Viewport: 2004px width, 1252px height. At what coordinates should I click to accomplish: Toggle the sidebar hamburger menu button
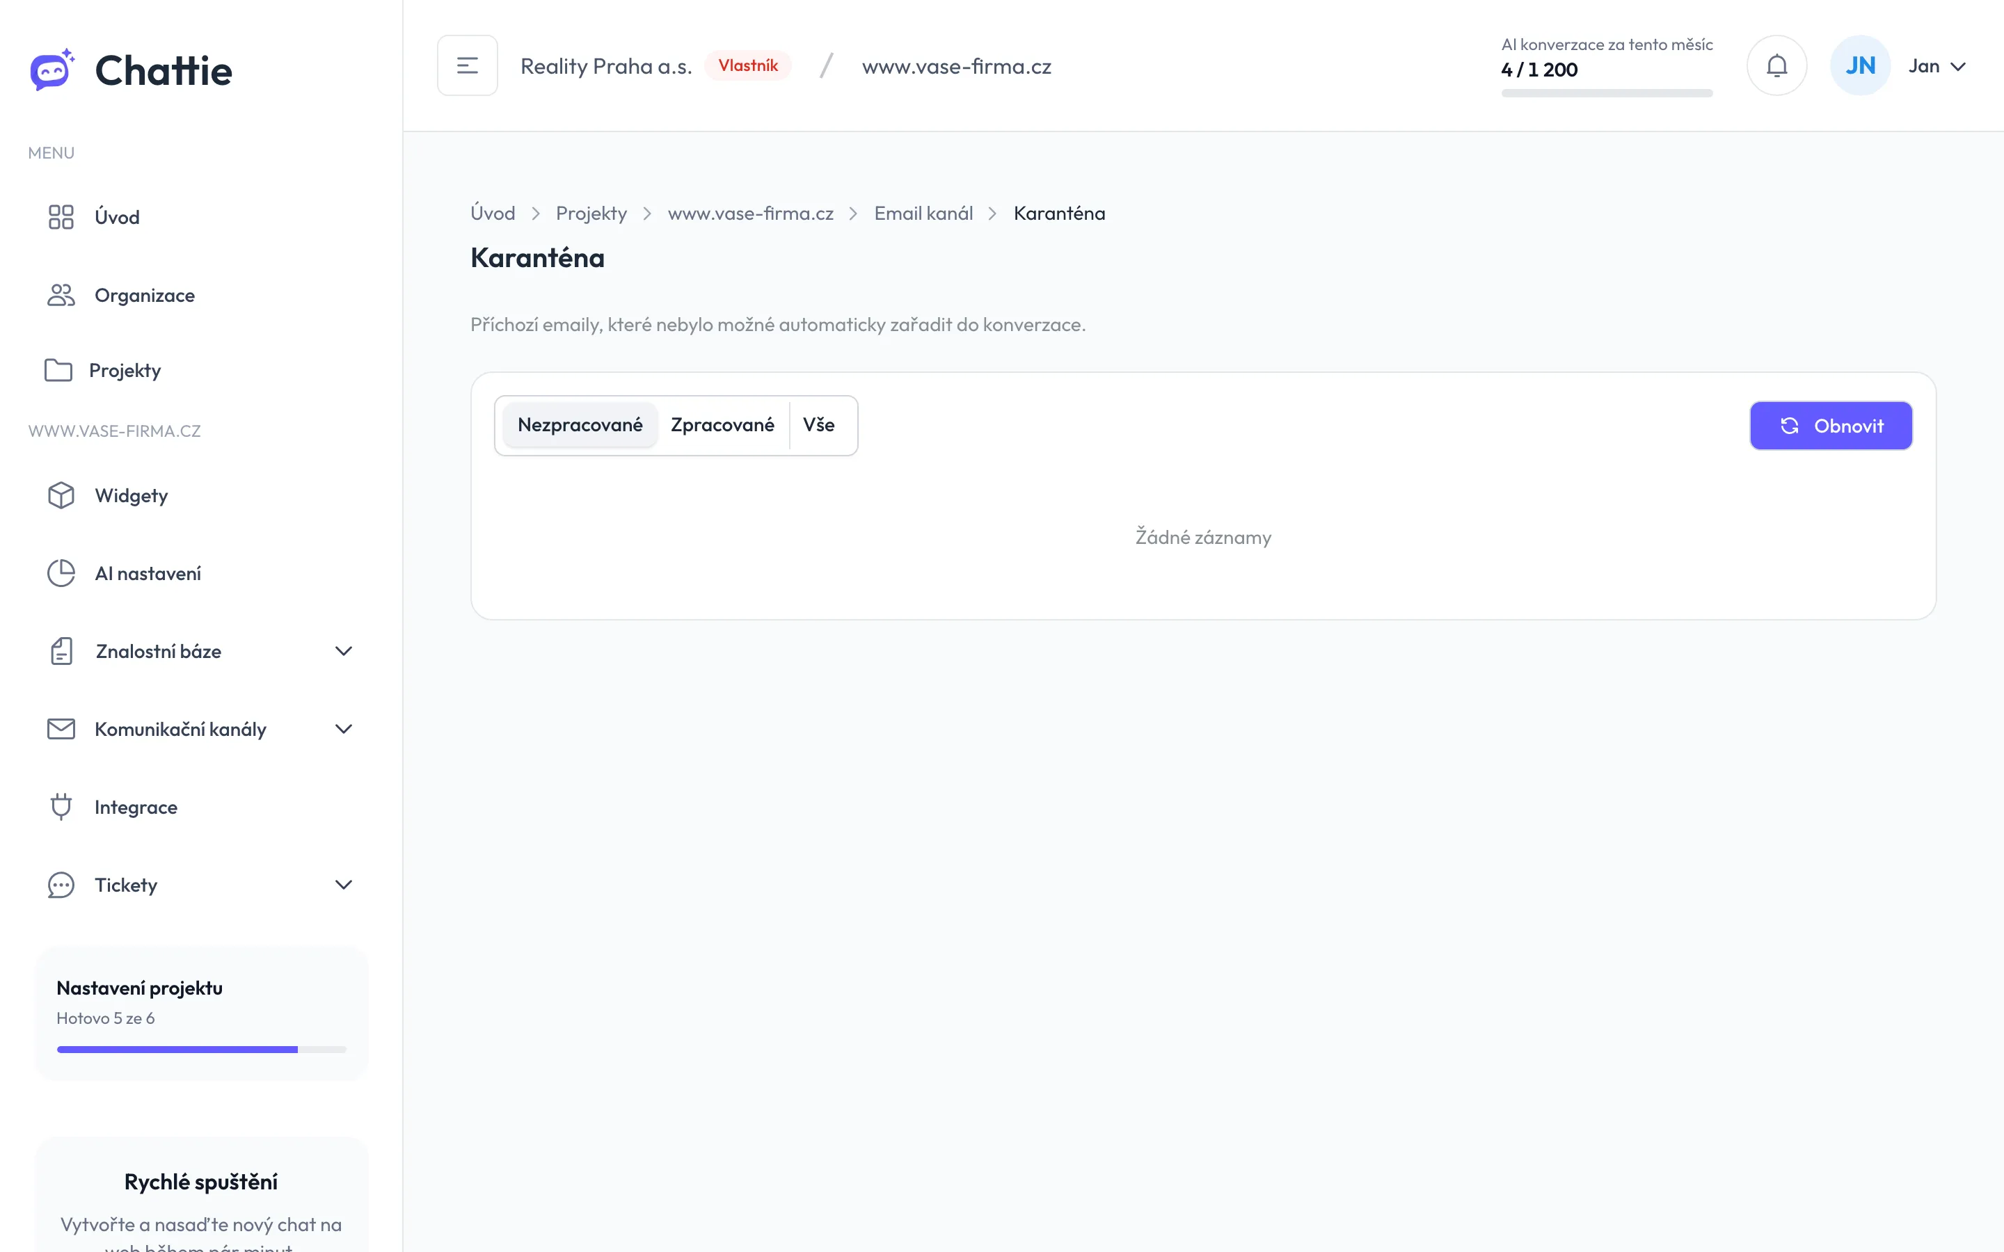tap(468, 65)
